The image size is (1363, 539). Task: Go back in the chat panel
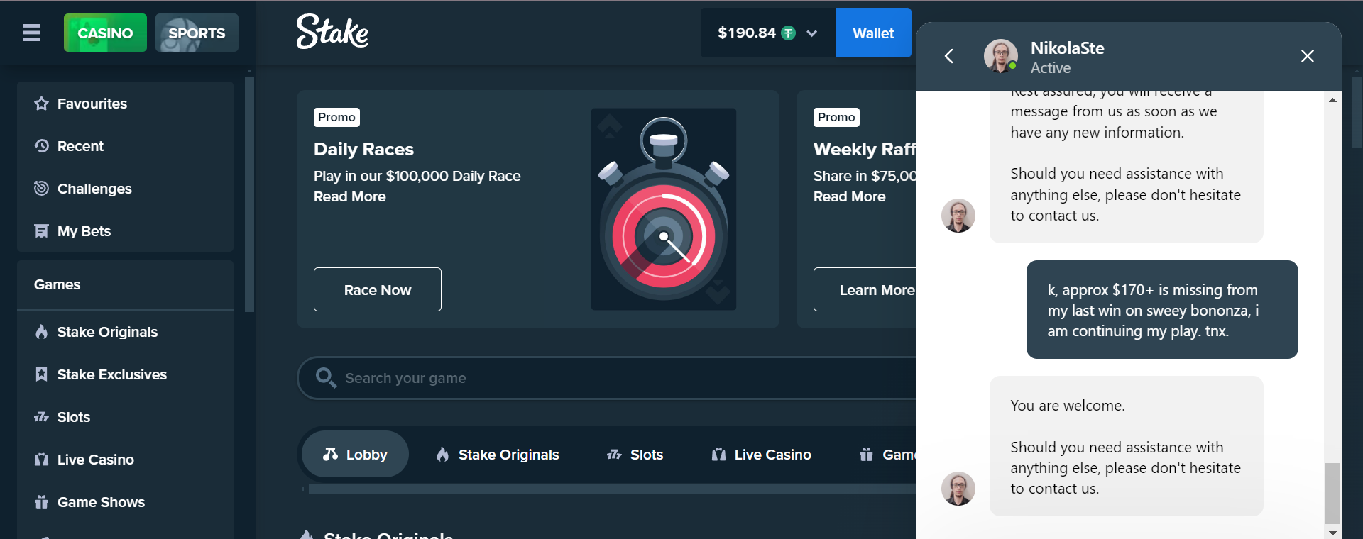tap(949, 56)
